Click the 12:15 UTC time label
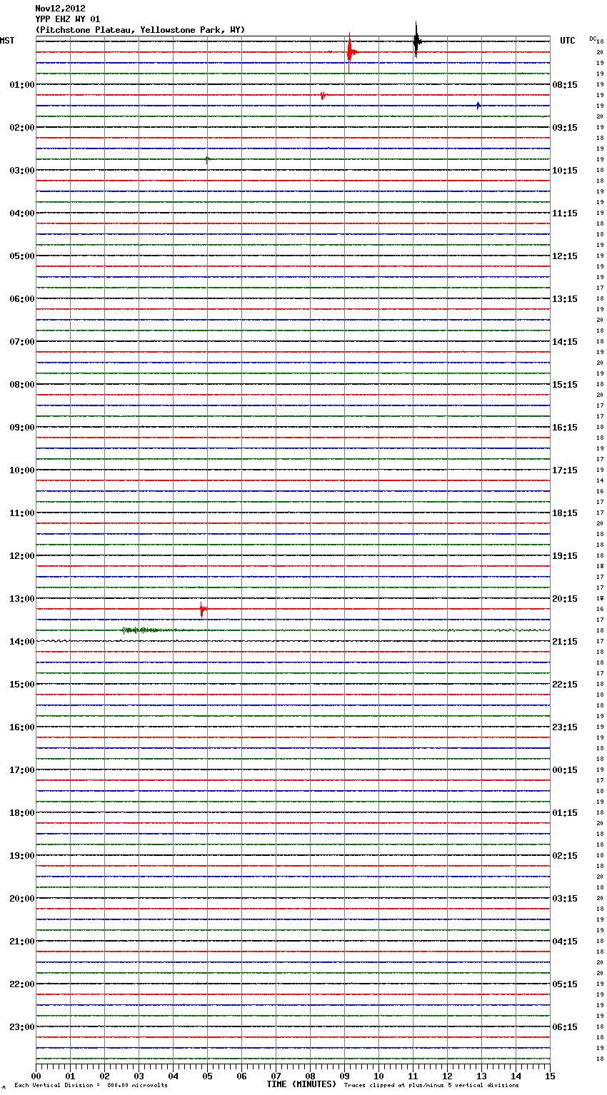The width and height of the screenshot is (607, 1095). pos(565,256)
